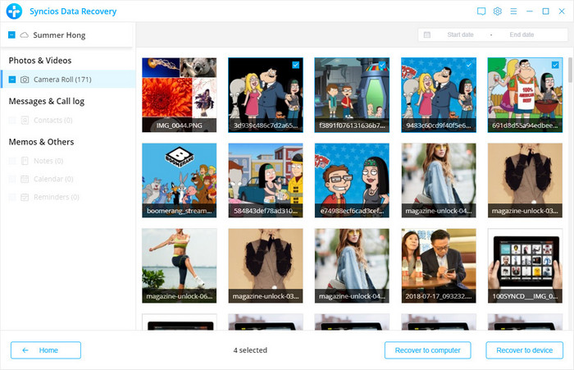574x370 pixels.
Task: Select Contacts (0) in sidebar
Action: point(53,120)
